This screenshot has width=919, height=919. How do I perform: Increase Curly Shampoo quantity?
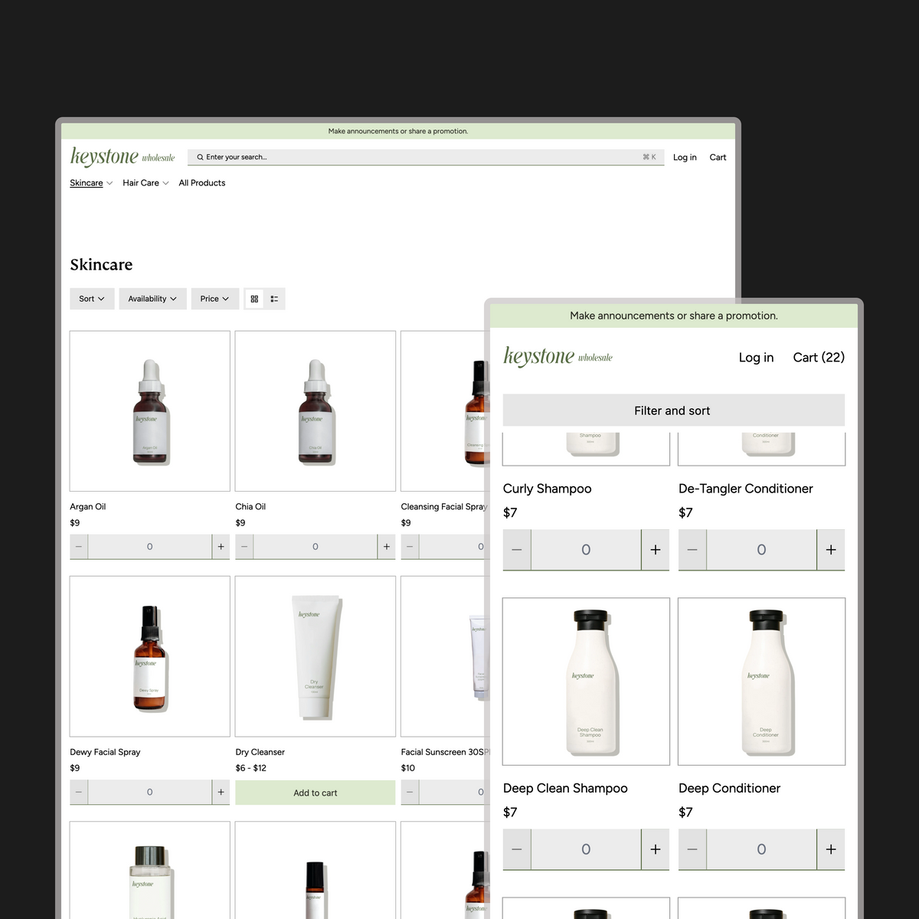pyautogui.click(x=655, y=549)
